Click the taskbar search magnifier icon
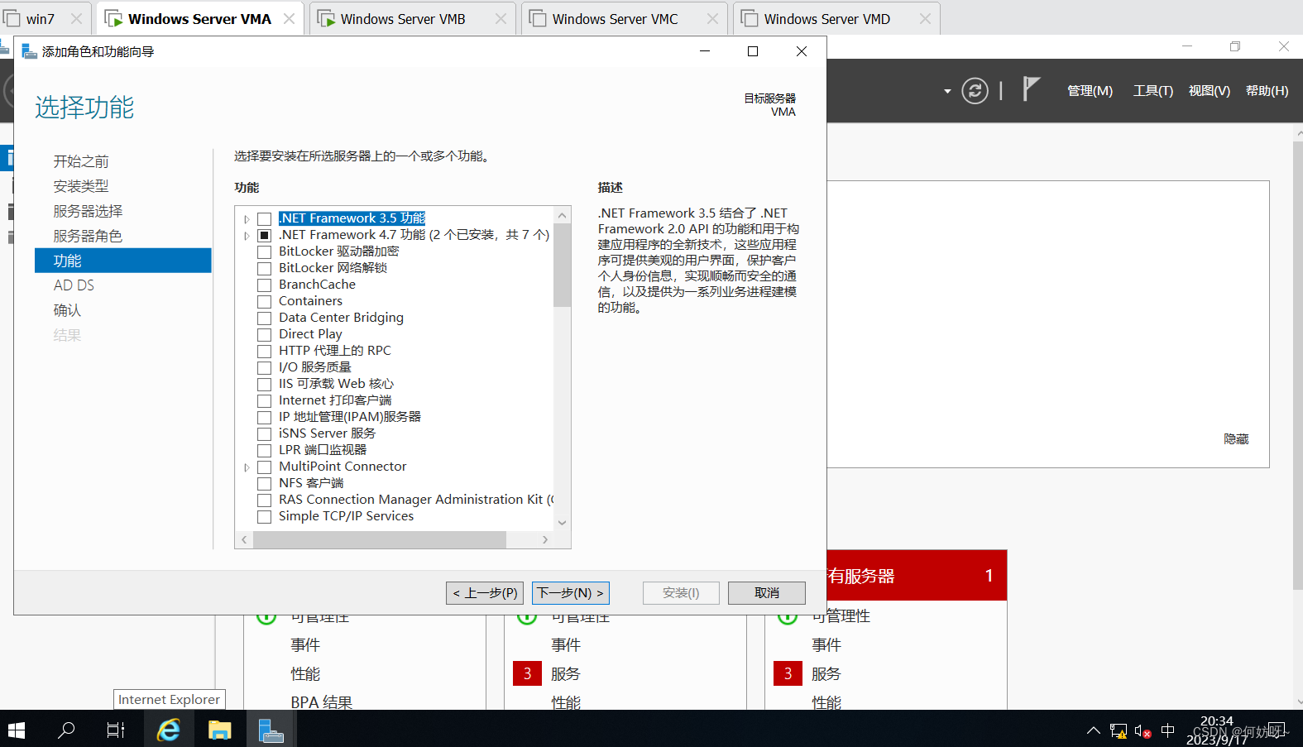Viewport: 1303px width, 747px height. click(66, 730)
